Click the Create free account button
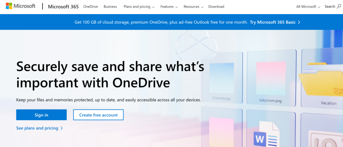The width and height of the screenshot is (343, 147). (x=98, y=115)
